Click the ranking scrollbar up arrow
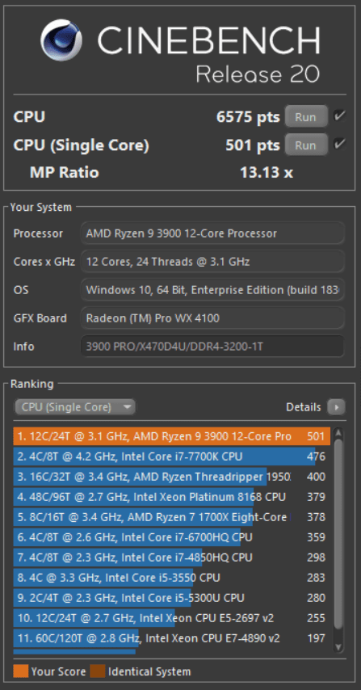Viewport: 361px width, 690px height. click(338, 433)
